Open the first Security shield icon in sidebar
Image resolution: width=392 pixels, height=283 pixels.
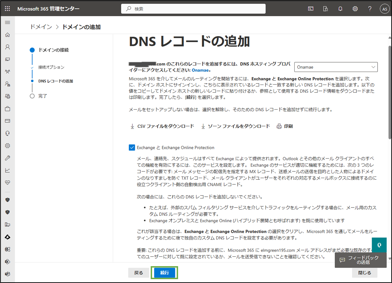[7, 200]
